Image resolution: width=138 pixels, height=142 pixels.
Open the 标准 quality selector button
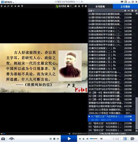[x=116, y=139]
